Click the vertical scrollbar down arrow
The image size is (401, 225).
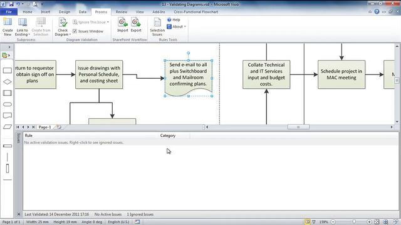tap(397, 122)
